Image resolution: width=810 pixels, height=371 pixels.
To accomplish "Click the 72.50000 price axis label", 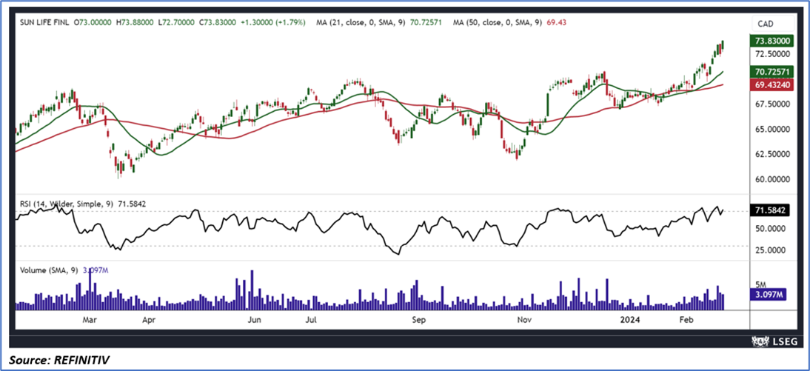I will click(x=773, y=54).
